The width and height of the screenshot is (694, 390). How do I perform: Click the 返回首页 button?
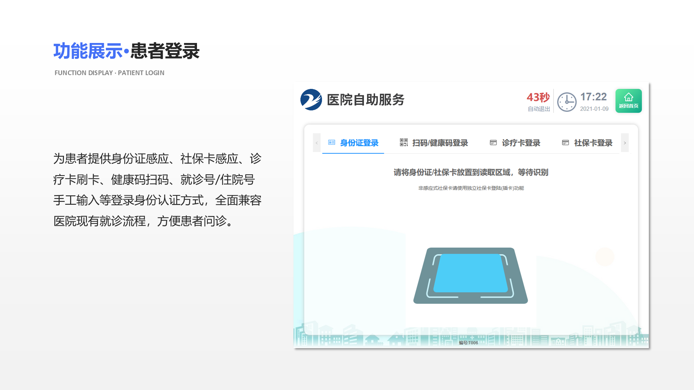coord(629,101)
